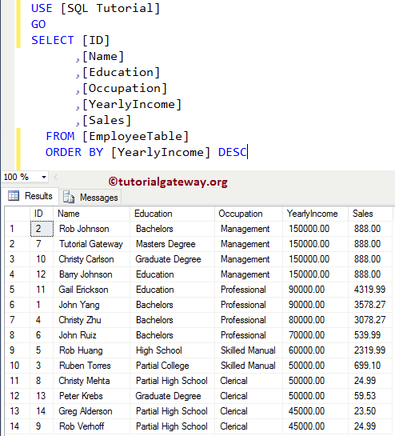395x436 pixels.
Task: Click the John Ruiz name cell
Action: click(x=91, y=335)
